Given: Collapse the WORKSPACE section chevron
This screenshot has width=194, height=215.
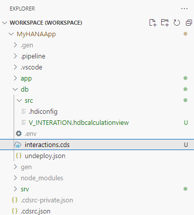Looking at the screenshot, I should click(5, 23).
